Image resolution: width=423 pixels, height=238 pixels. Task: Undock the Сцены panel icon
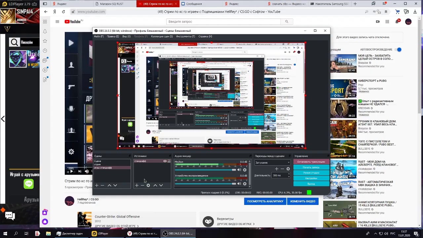click(130, 156)
